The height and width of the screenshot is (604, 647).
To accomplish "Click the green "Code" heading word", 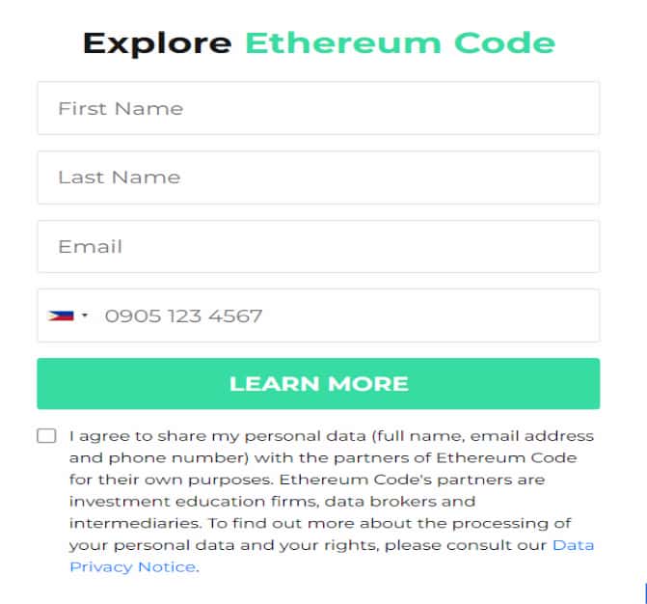I will (504, 43).
